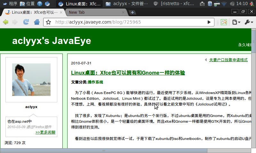Open the 位置 places menu

point(27,4)
